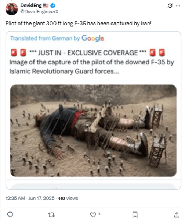Click the 12:25 AM Jun 17, 2025 timestamp
The height and width of the screenshot is (221, 185).
click(x=30, y=198)
